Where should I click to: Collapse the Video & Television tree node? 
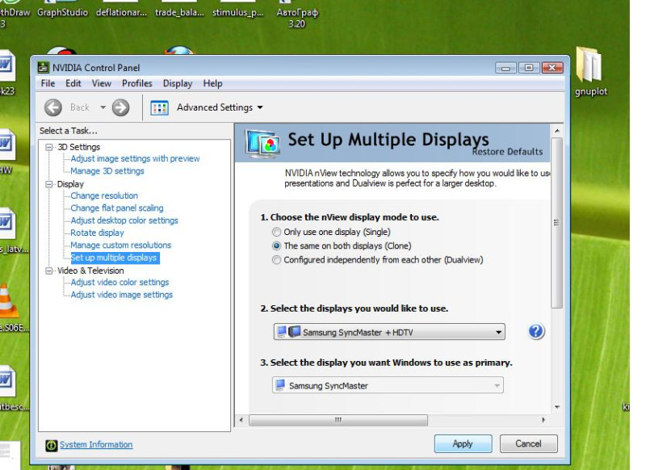tap(49, 271)
